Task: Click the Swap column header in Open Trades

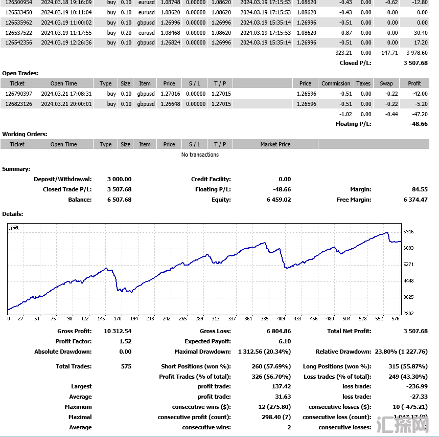Action: pyautogui.click(x=386, y=83)
